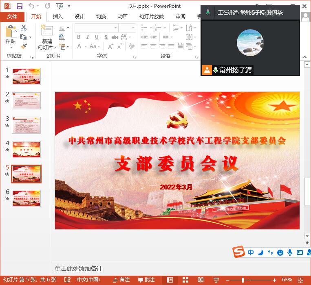The width and height of the screenshot is (311, 285).
Task: Copy selection with the copy icon
Action: [x=23, y=37]
